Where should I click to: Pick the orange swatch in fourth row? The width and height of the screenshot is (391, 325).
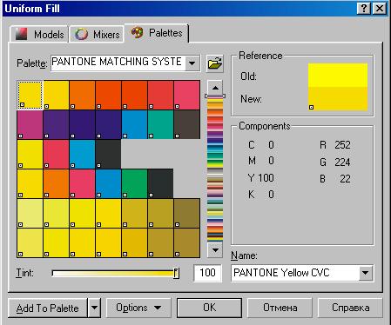coord(56,183)
